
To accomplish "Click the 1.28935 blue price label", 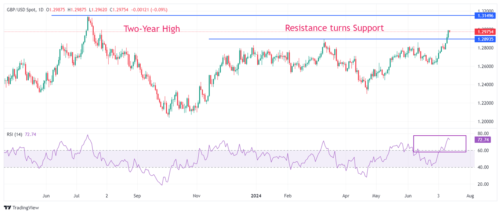I will (x=485, y=39).
